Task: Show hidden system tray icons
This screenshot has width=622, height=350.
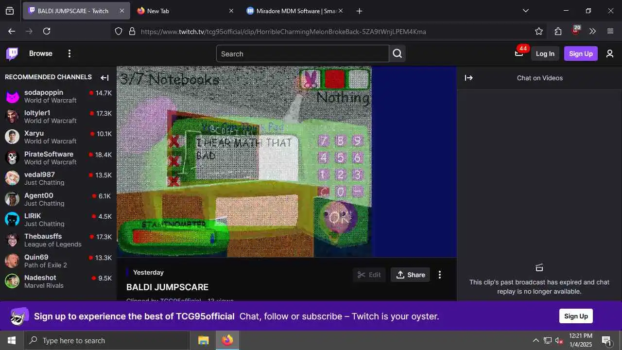Action: click(536, 340)
